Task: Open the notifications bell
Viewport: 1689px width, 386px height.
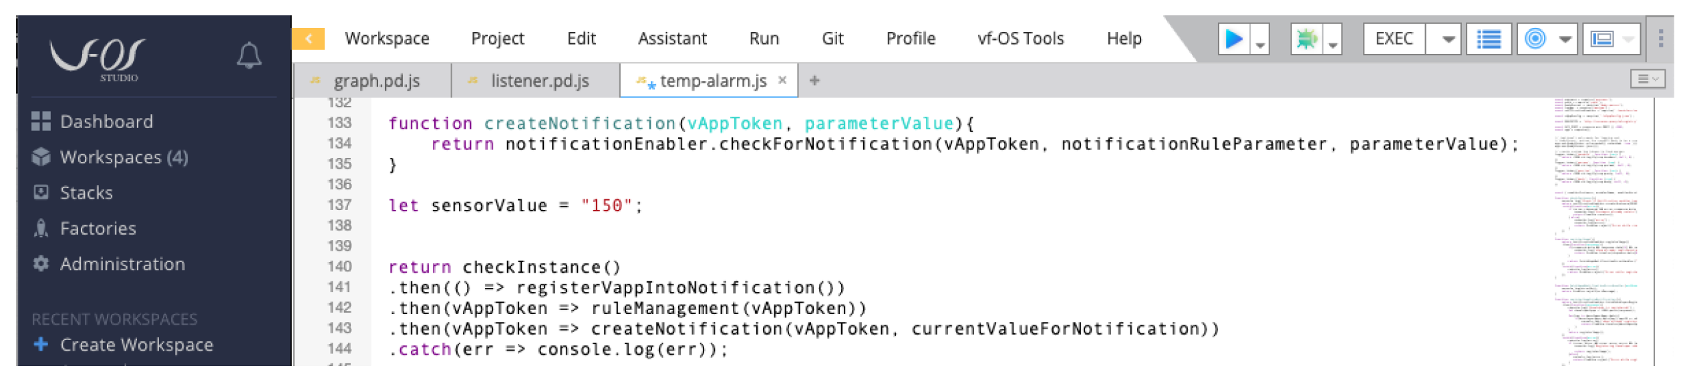Action: click(249, 56)
